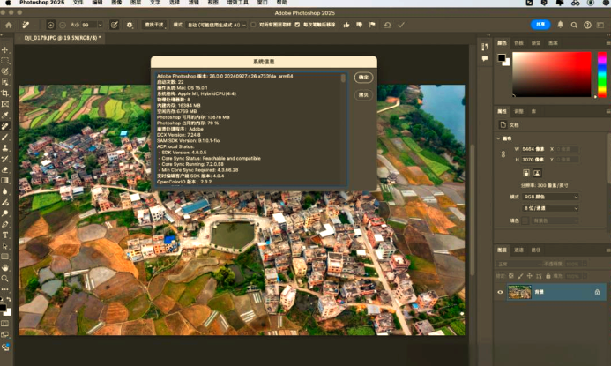Toggle the 对所有图层取样 checkbox
The image size is (611, 366).
point(254,26)
